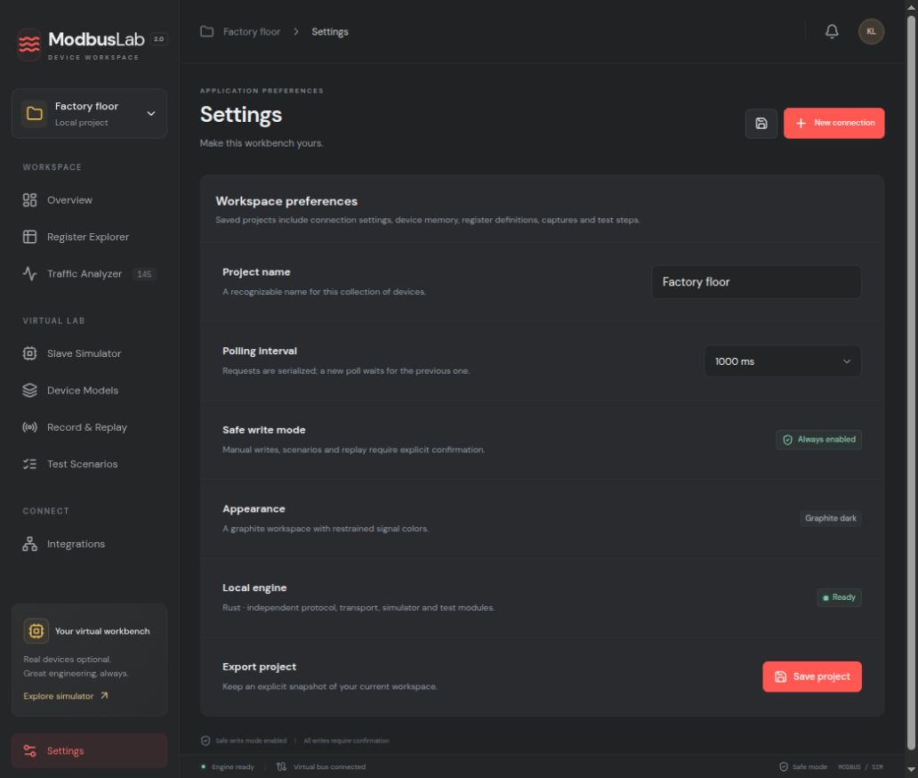The height and width of the screenshot is (778, 918).
Task: Click the Test Scenarios checklist icon
Action: coord(29,464)
